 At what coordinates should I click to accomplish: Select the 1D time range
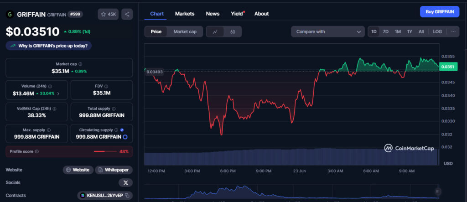374,31
